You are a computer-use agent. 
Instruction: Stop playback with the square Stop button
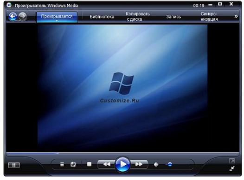[x=89, y=164]
